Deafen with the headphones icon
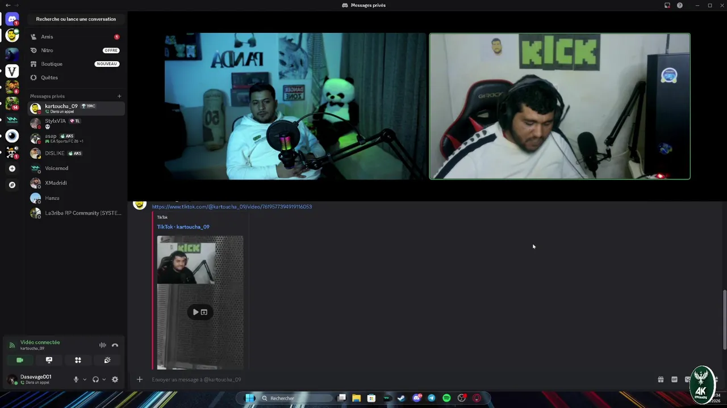Viewport: 727px width, 408px height. click(x=95, y=380)
